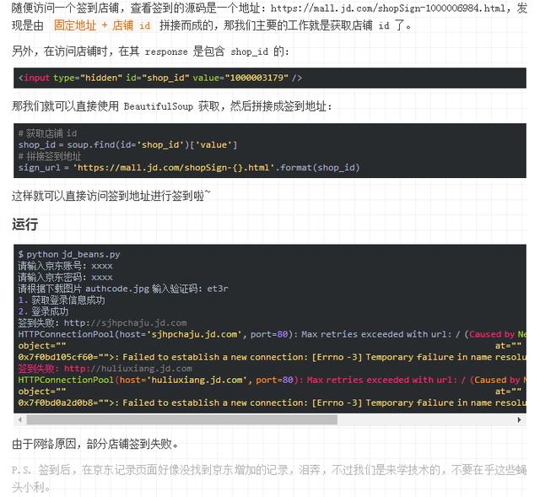540x497 pixels.
Task: Click the sign_url format code line
Action: pos(189,168)
